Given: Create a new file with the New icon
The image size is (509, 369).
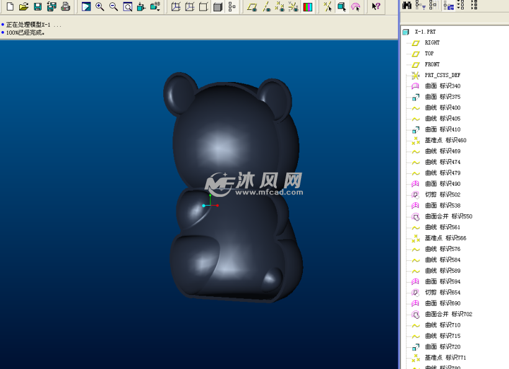Looking at the screenshot, I should click(10, 6).
